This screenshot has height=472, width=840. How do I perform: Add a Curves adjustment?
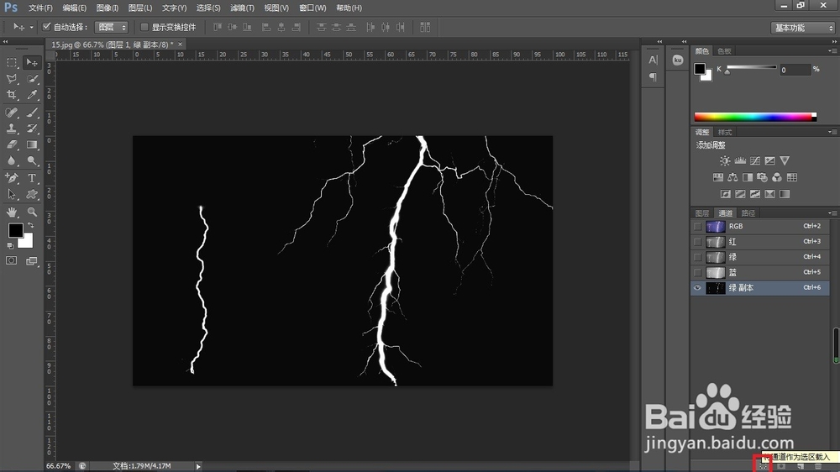point(755,160)
